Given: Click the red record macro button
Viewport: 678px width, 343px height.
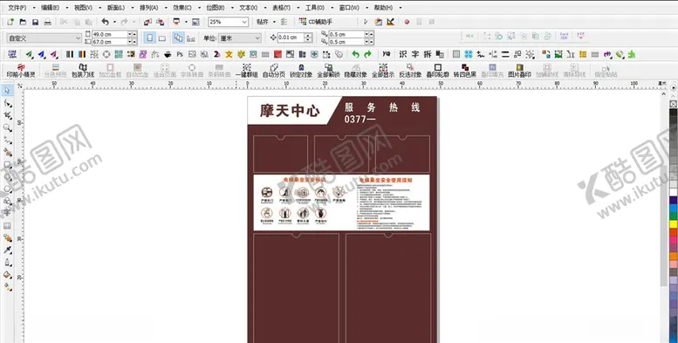Looking at the screenshot, I should [x=407, y=22].
